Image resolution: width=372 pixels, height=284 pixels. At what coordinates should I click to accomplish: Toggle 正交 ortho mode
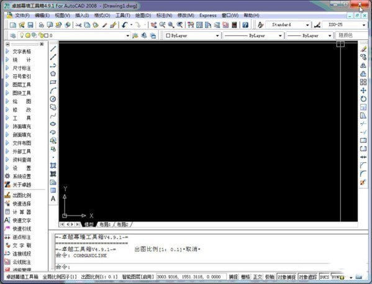coord(258,277)
